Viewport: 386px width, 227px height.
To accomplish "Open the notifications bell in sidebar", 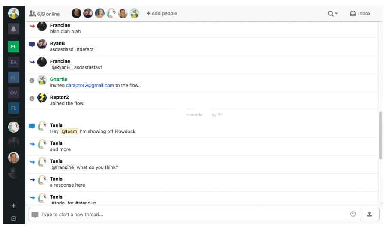I will [14, 29].
